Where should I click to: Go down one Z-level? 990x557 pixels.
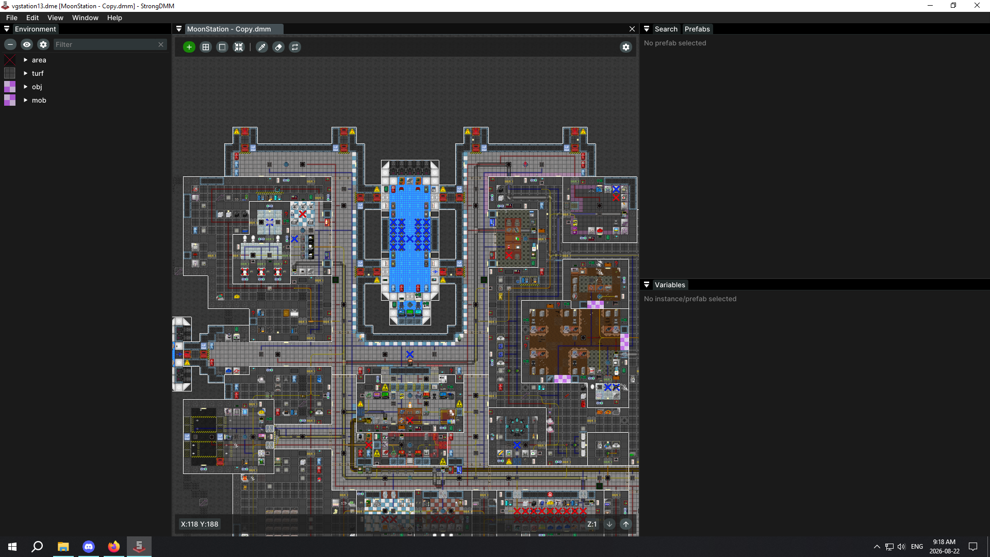[609, 524]
